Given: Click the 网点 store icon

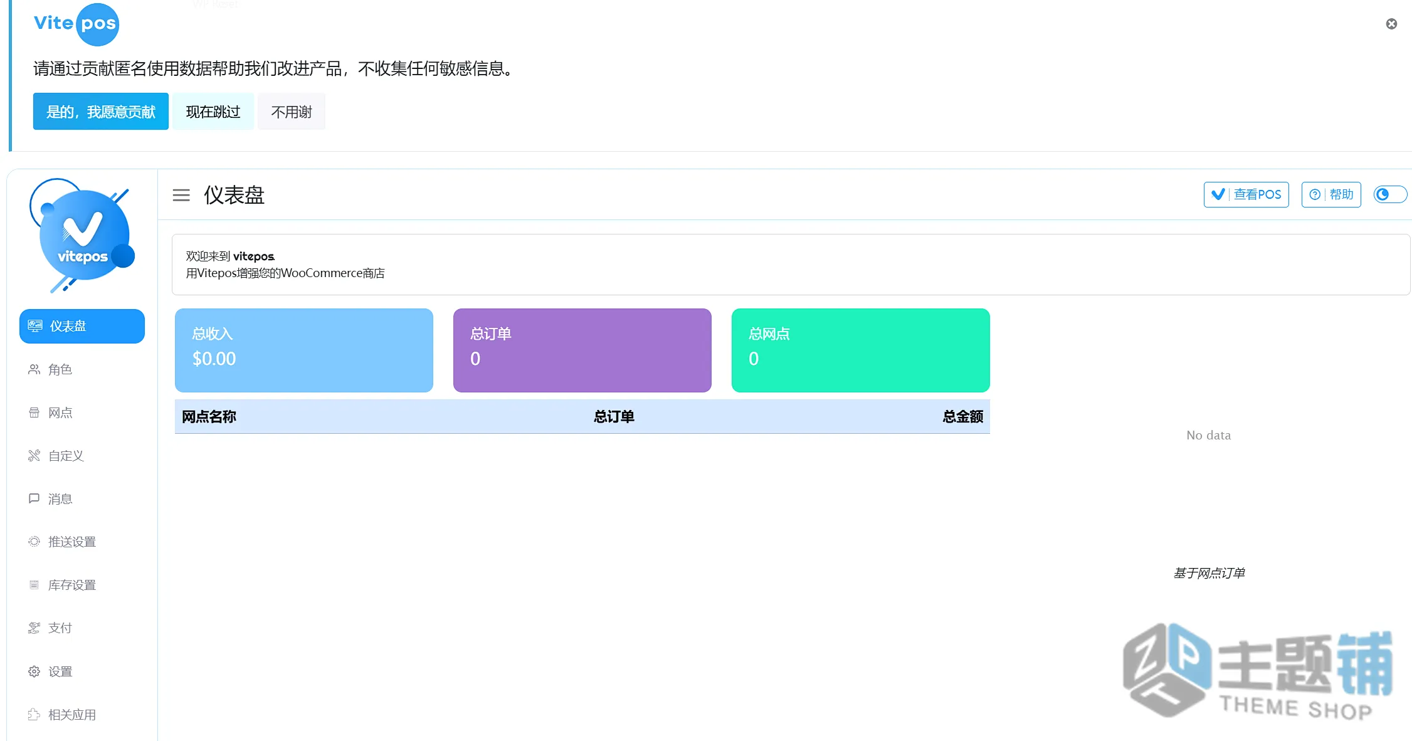Looking at the screenshot, I should pos(34,413).
